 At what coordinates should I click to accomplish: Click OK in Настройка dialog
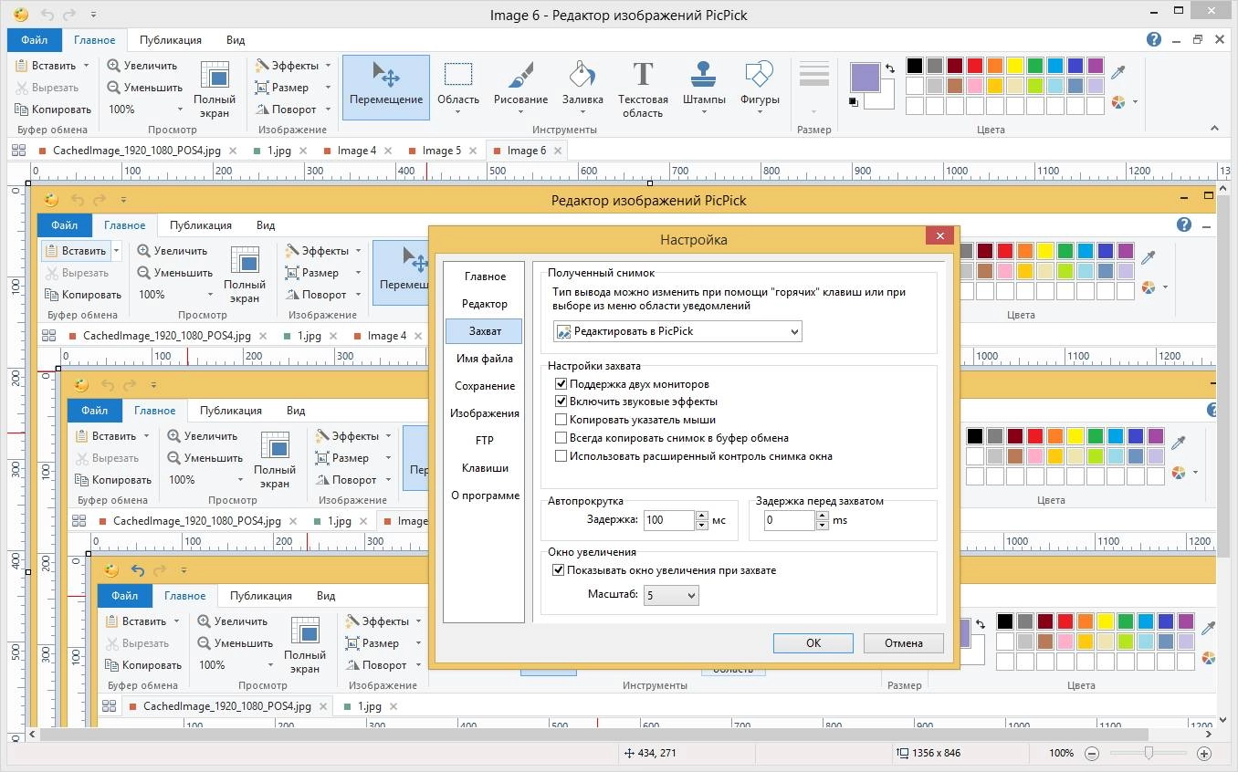[813, 642]
